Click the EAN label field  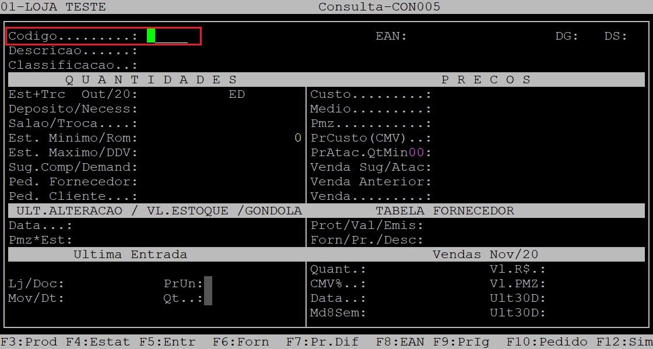tap(391, 36)
